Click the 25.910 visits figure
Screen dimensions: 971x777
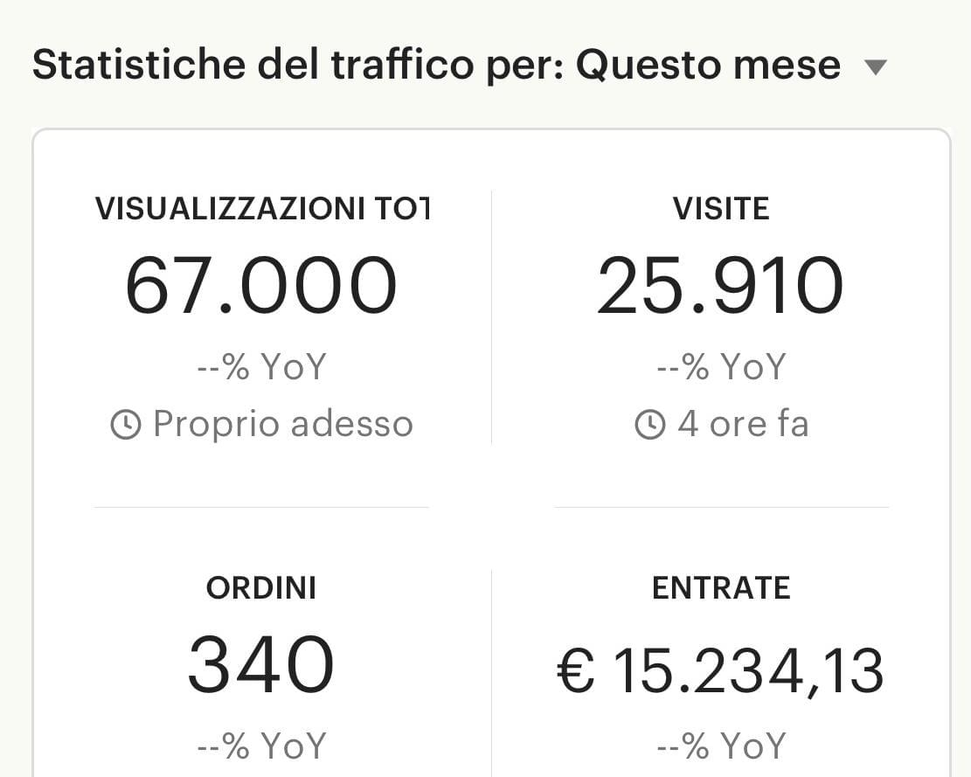(720, 286)
